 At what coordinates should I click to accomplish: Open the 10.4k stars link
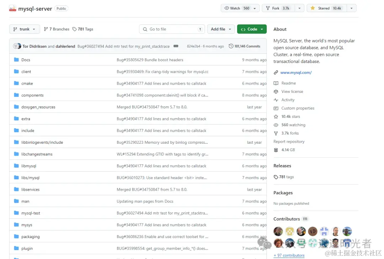[291, 116]
